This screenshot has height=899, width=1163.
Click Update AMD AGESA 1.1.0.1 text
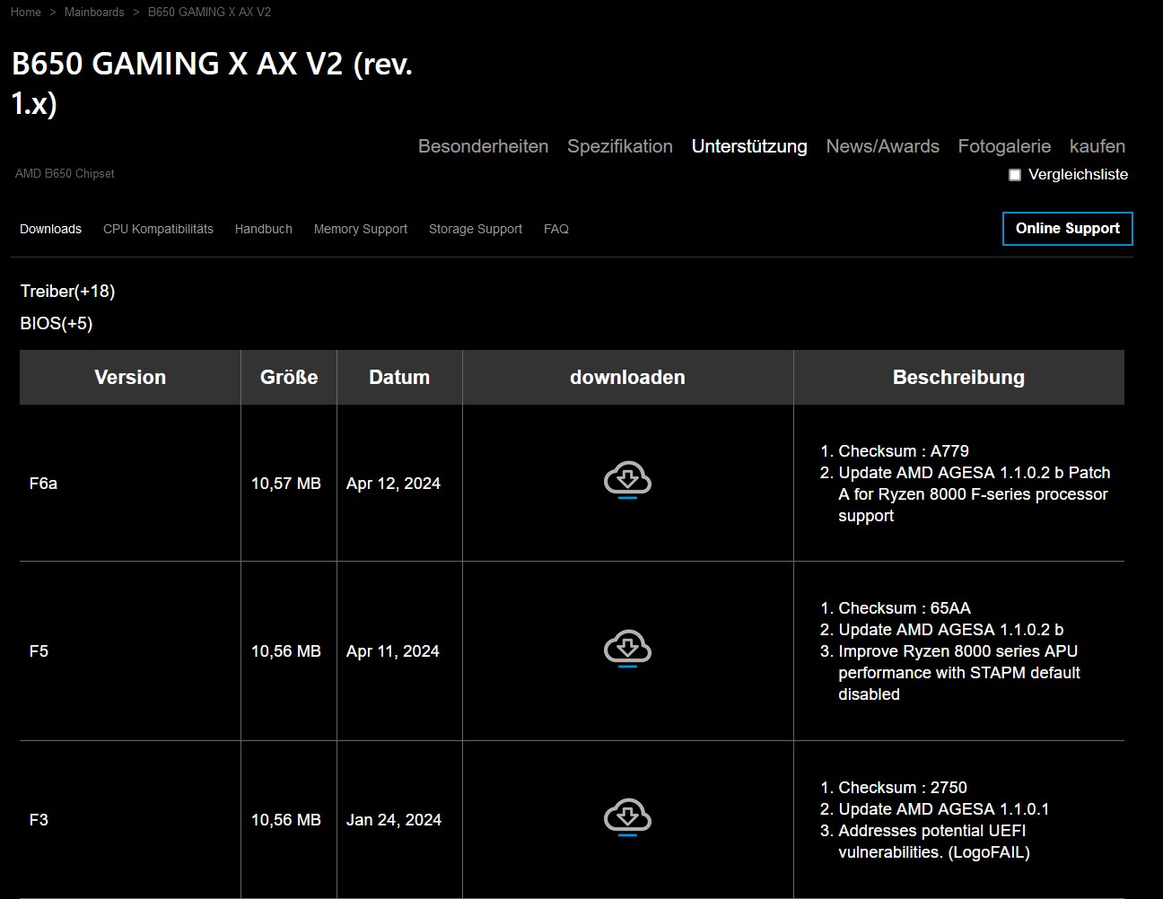pos(944,809)
